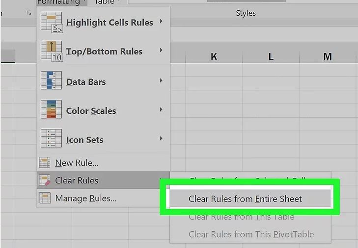The height and width of the screenshot is (248, 358).
Task: Expand Color Scales submenu arrow
Action: 161,109
